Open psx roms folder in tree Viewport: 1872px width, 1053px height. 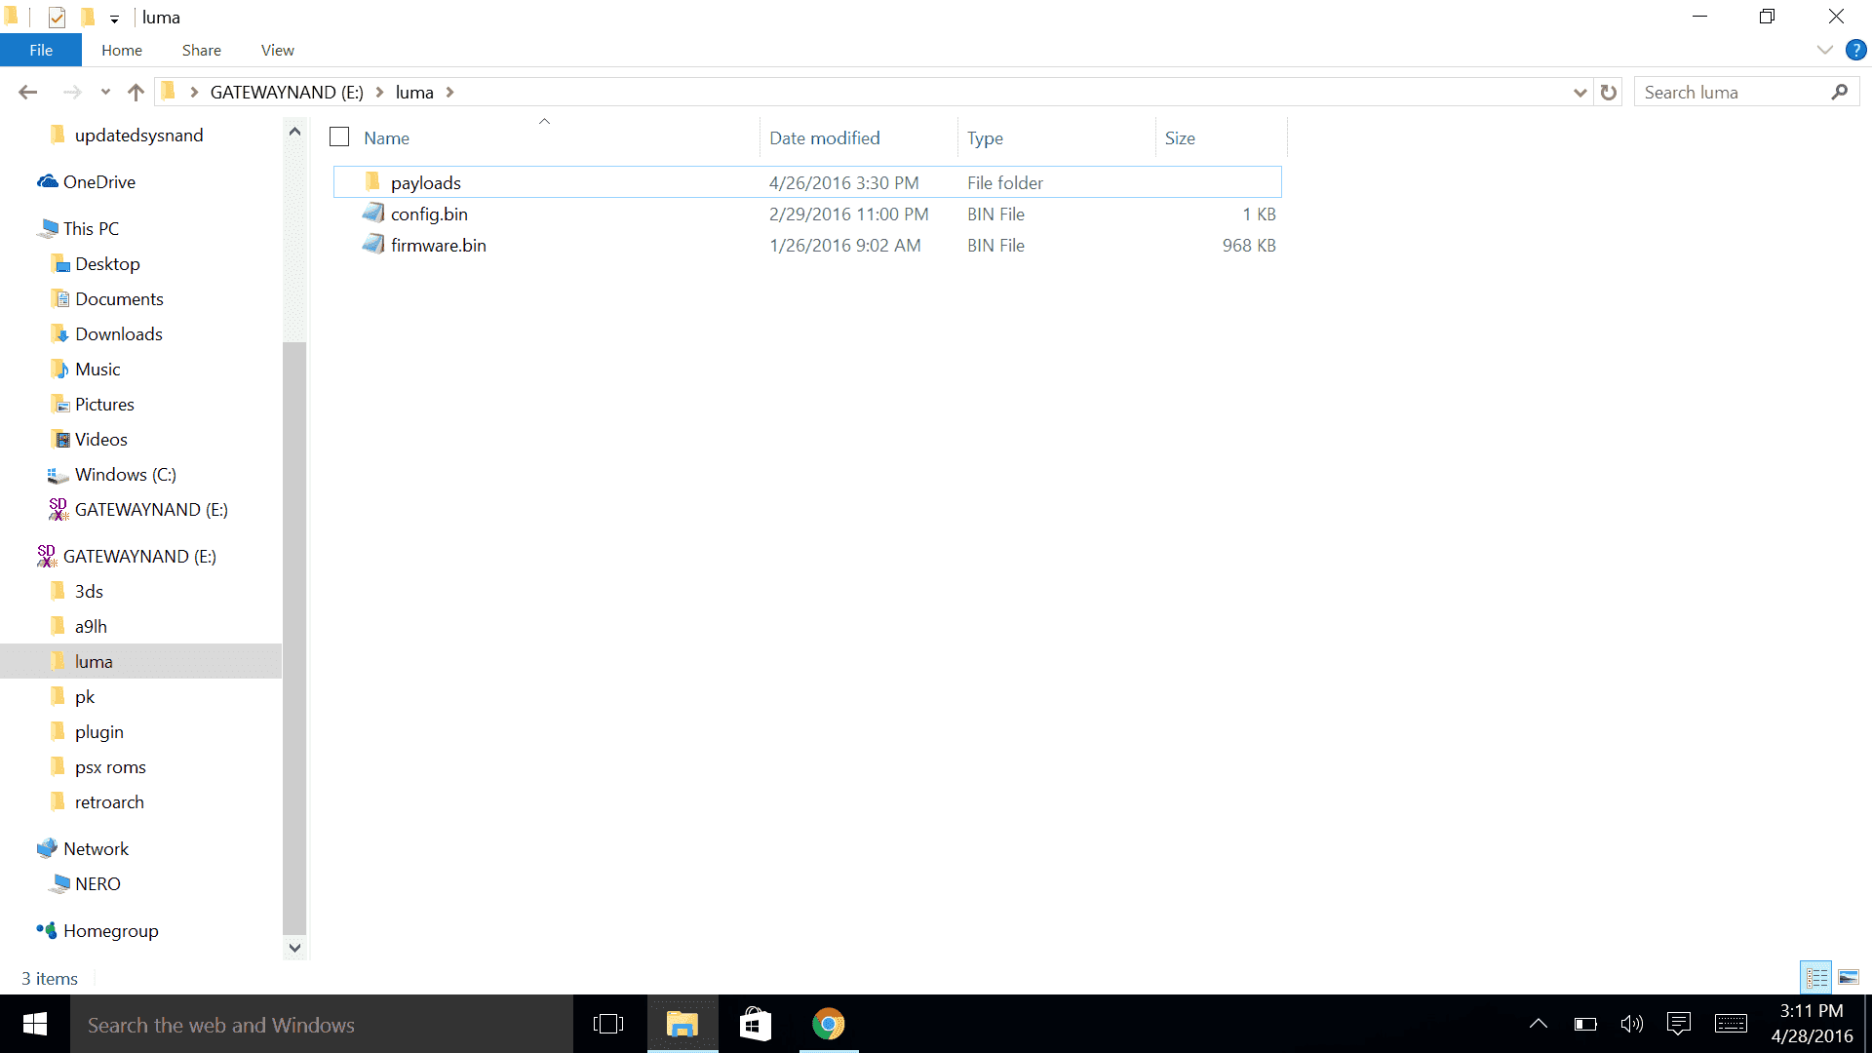(97, 766)
